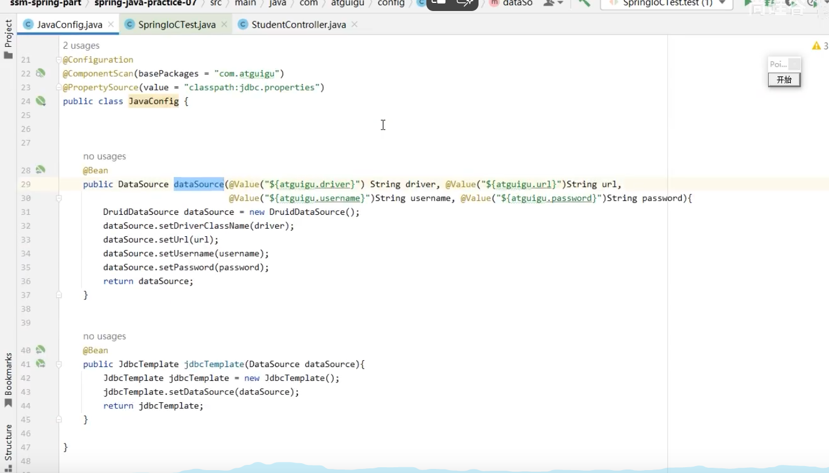This screenshot has height=473, width=829.
Task: Select the JavaConfig.java tab
Action: (x=68, y=25)
